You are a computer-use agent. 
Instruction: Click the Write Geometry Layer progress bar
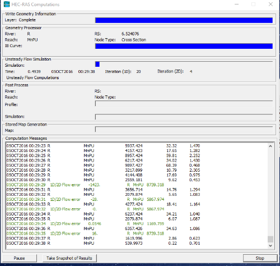pos(184,20)
